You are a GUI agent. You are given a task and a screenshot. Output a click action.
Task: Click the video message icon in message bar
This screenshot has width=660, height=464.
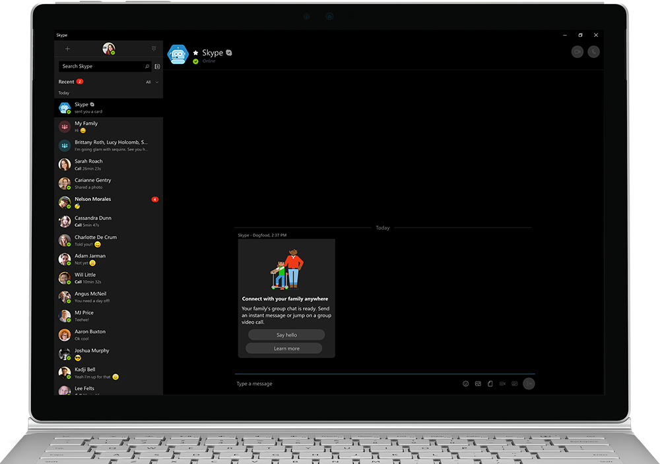click(502, 384)
